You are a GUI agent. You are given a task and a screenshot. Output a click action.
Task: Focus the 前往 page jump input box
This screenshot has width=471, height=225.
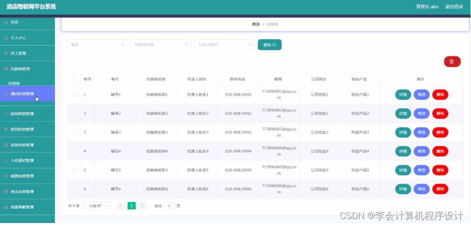coord(169,206)
